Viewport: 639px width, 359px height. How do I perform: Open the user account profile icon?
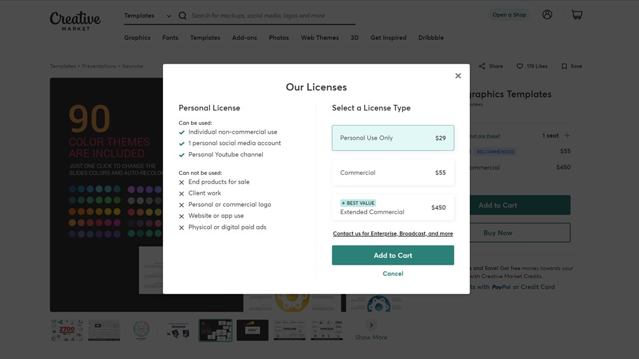pos(547,15)
